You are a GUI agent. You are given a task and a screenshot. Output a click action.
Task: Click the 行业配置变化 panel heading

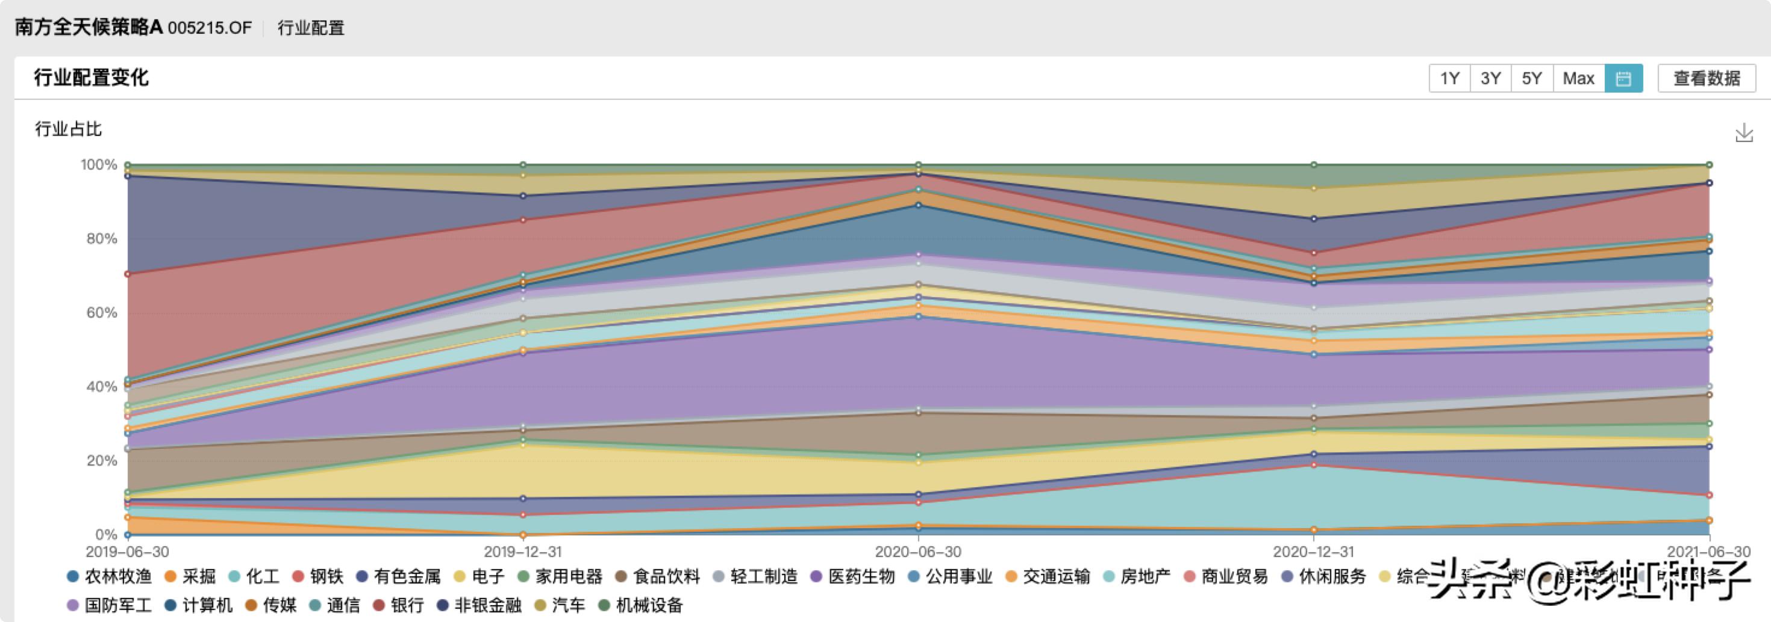91,78
